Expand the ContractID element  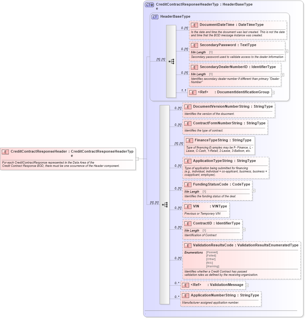(x=243, y=230)
